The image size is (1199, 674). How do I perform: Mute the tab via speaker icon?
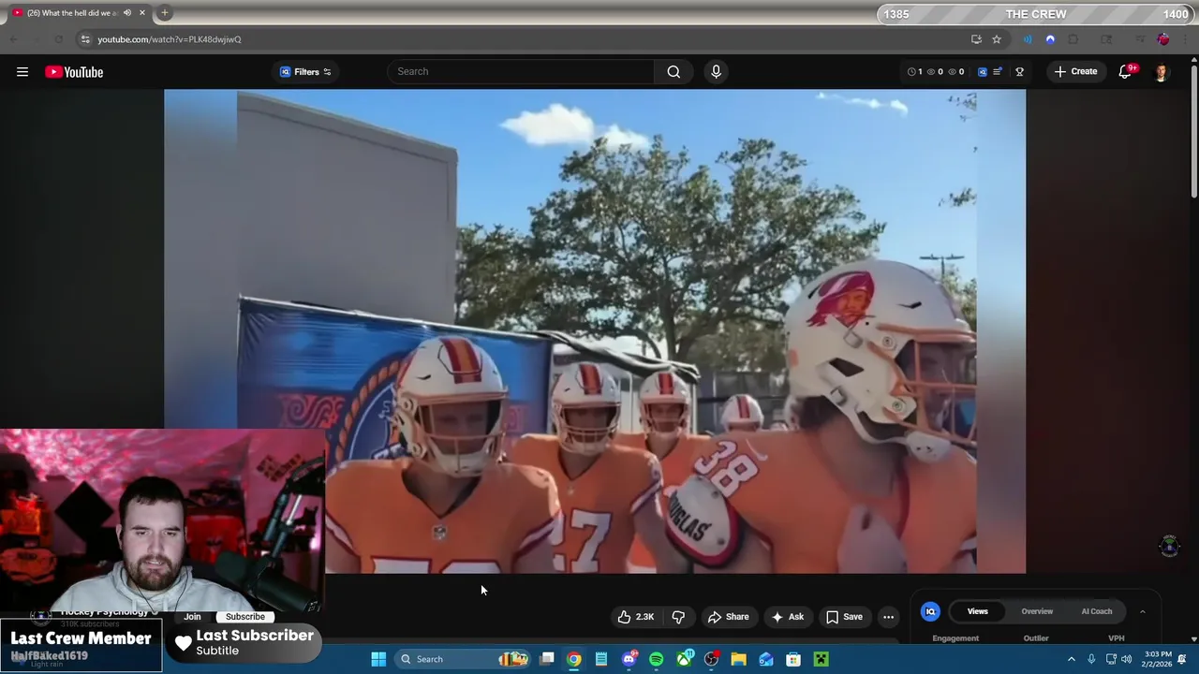coord(127,13)
